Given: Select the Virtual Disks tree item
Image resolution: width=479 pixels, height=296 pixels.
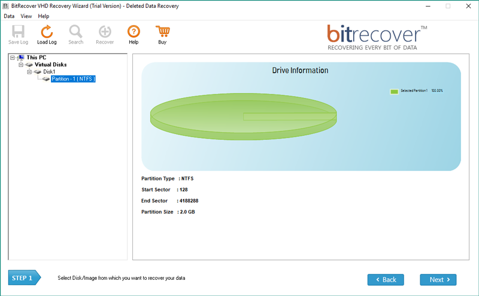Looking at the screenshot, I should (x=51, y=65).
